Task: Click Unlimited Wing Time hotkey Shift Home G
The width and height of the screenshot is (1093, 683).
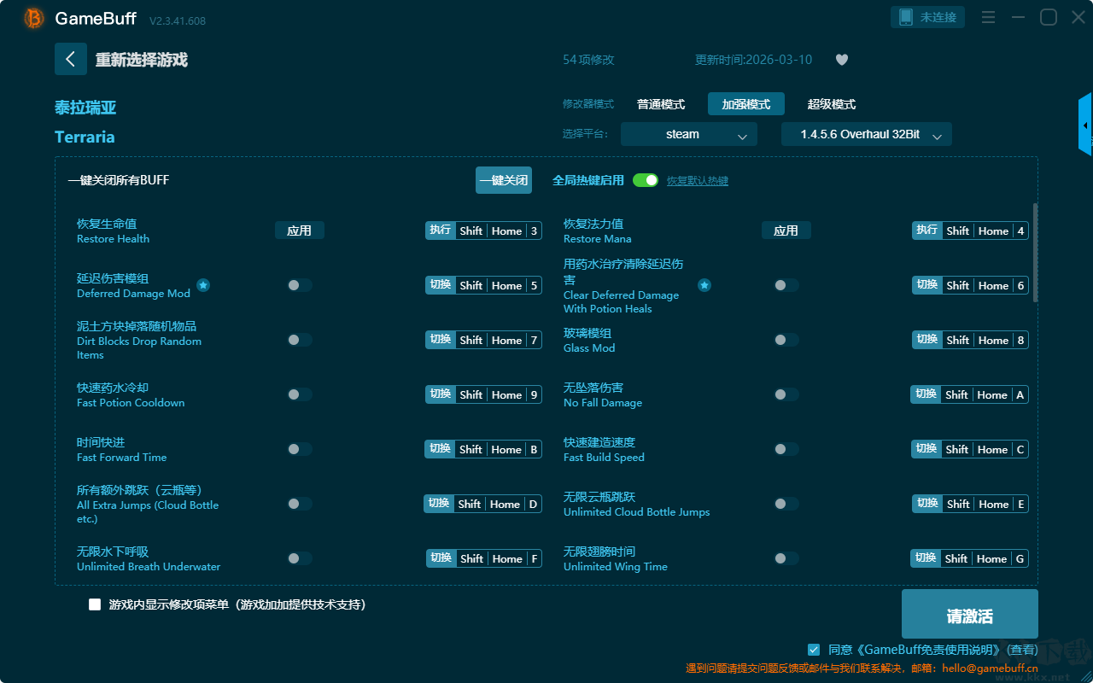Action: click(x=969, y=558)
